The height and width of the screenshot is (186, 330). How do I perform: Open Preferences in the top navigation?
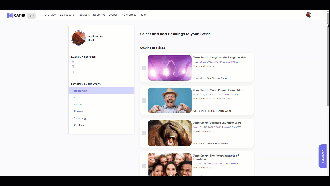point(128,15)
